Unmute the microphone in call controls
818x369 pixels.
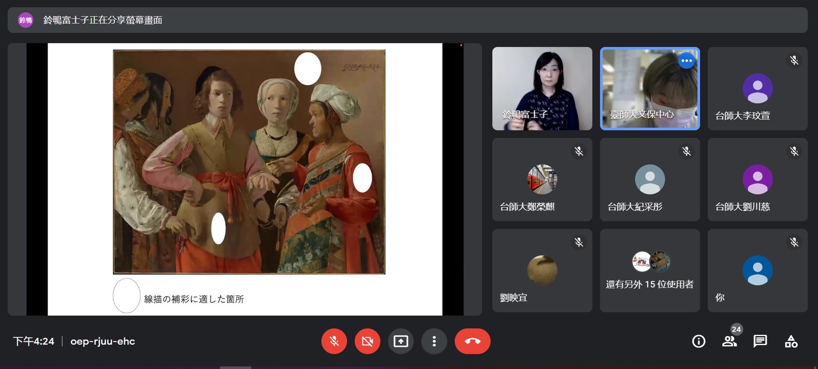pyautogui.click(x=334, y=341)
